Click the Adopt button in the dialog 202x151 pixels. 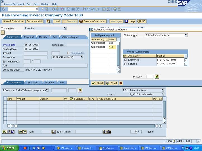point(112,83)
